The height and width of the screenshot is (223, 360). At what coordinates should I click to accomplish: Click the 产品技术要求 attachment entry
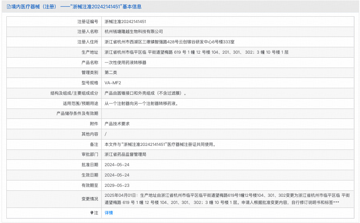click(117, 124)
